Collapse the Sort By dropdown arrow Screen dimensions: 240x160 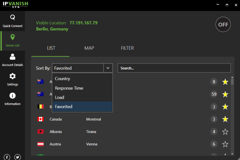point(108,68)
